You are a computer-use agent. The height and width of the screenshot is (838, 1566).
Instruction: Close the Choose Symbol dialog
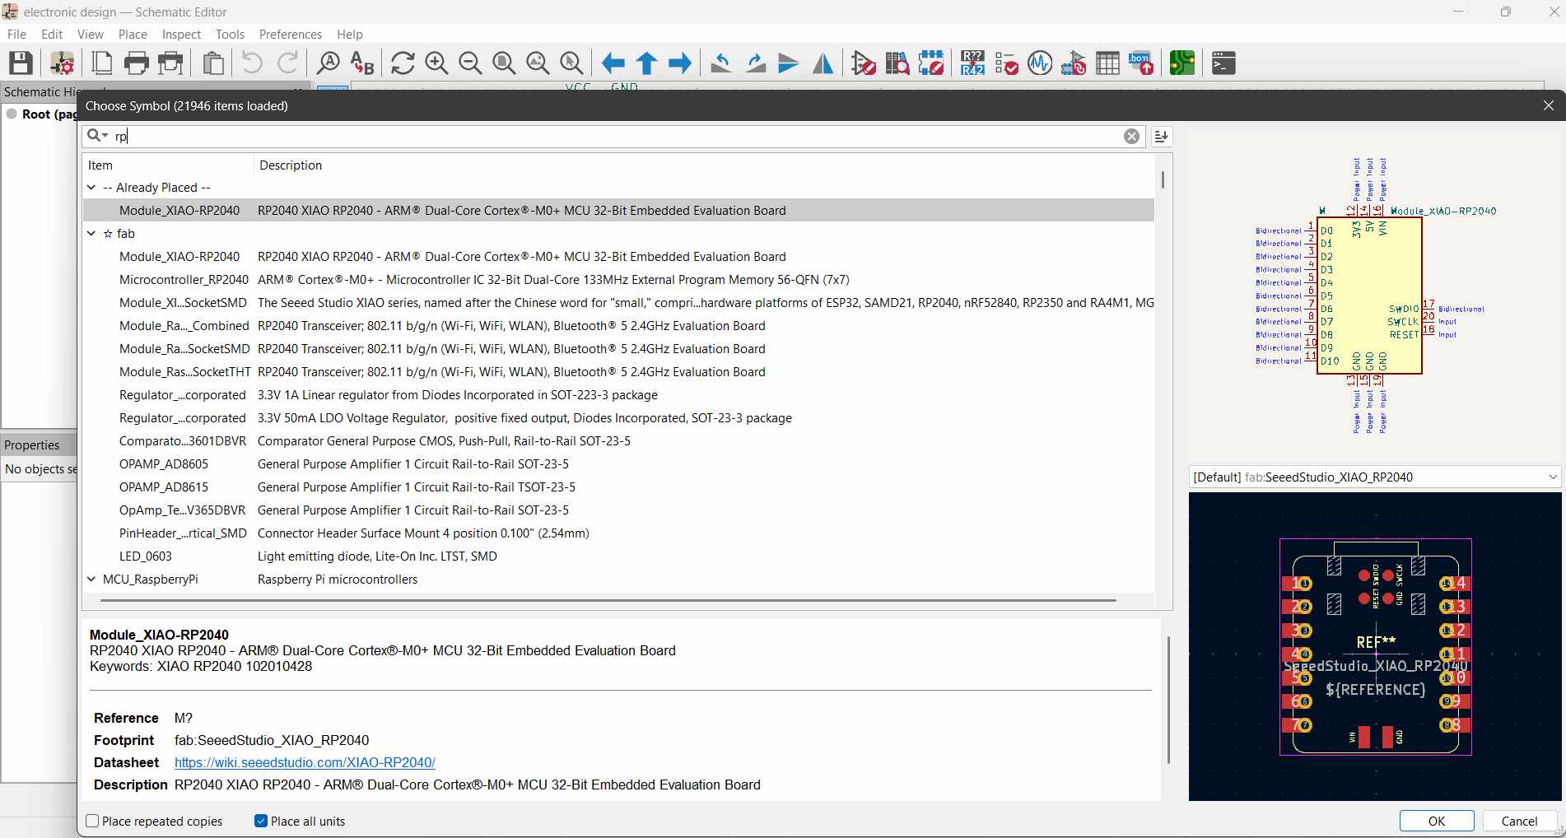point(1549,105)
